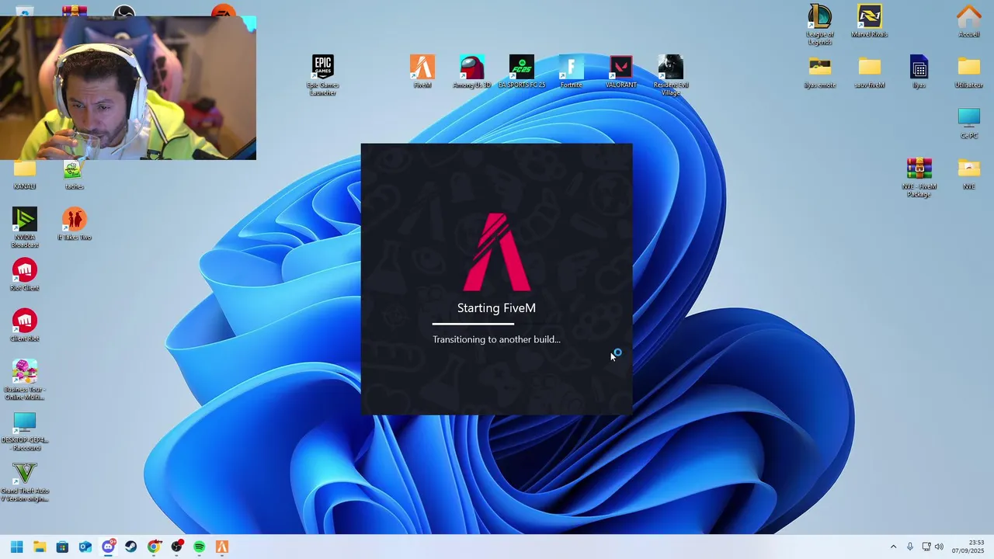Click the microphone icon in system tray
The width and height of the screenshot is (994, 559).
pyautogui.click(x=910, y=547)
